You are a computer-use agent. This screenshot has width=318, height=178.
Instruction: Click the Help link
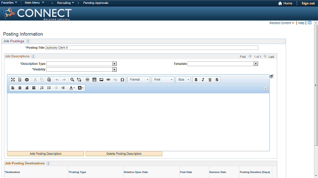coord(301,23)
